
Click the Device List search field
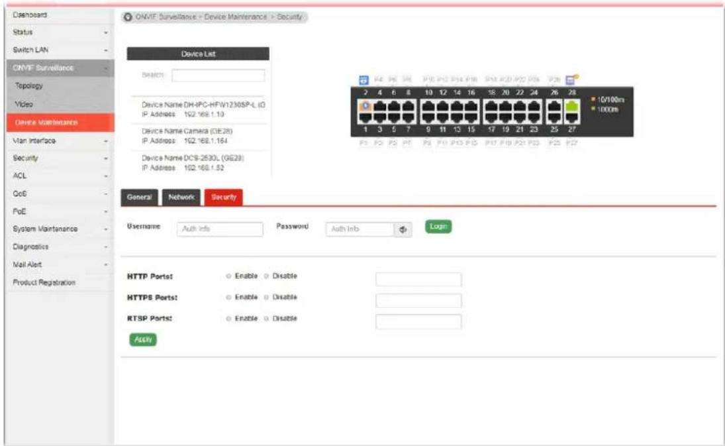[218, 76]
